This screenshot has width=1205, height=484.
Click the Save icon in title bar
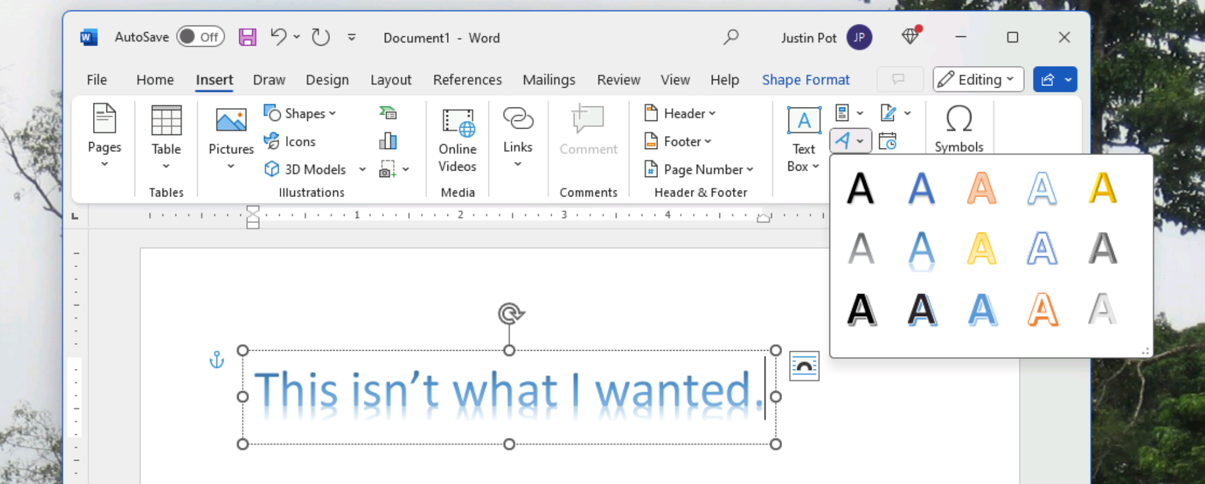[x=247, y=37]
